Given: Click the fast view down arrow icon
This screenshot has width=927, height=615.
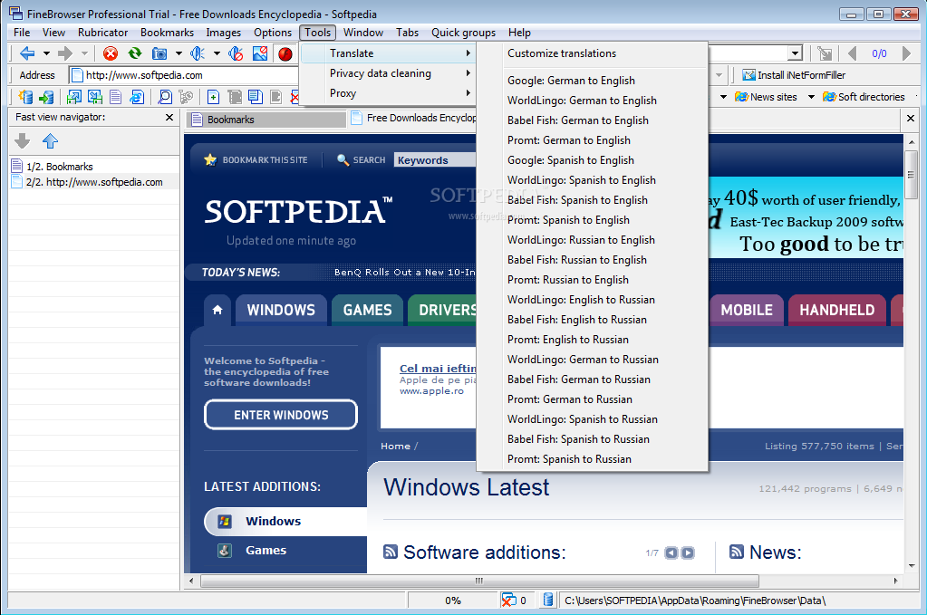Looking at the screenshot, I should [23, 140].
